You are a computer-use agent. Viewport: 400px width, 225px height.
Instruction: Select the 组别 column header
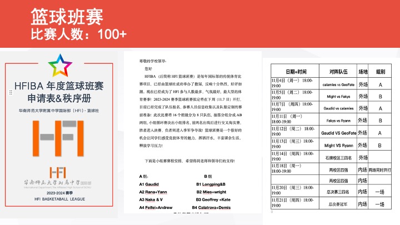coord(381,72)
